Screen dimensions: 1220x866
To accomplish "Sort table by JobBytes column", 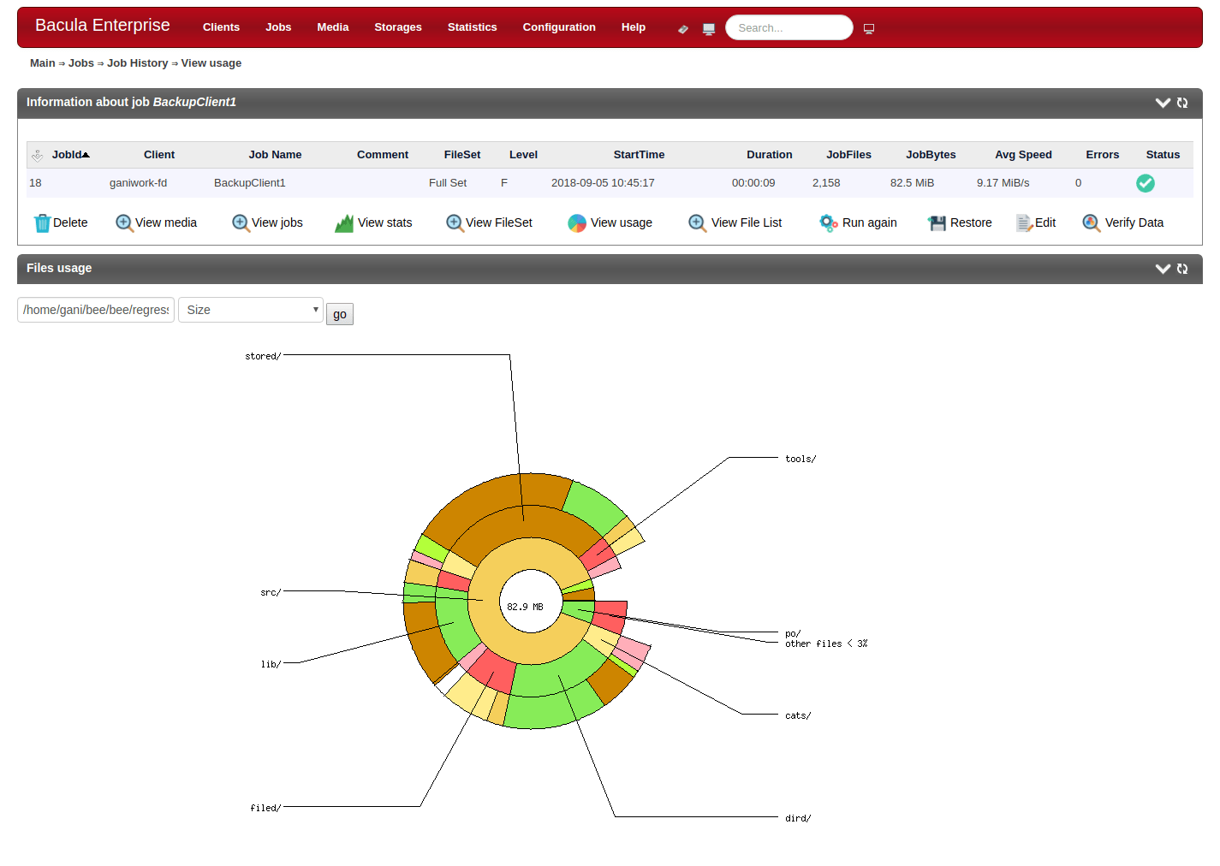I will click(931, 155).
